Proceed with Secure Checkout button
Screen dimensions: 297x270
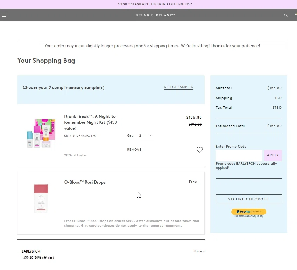(249, 199)
